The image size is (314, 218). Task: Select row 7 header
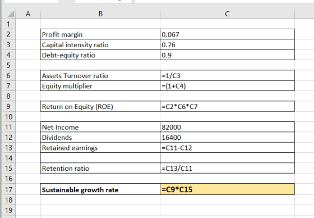click(x=8, y=86)
